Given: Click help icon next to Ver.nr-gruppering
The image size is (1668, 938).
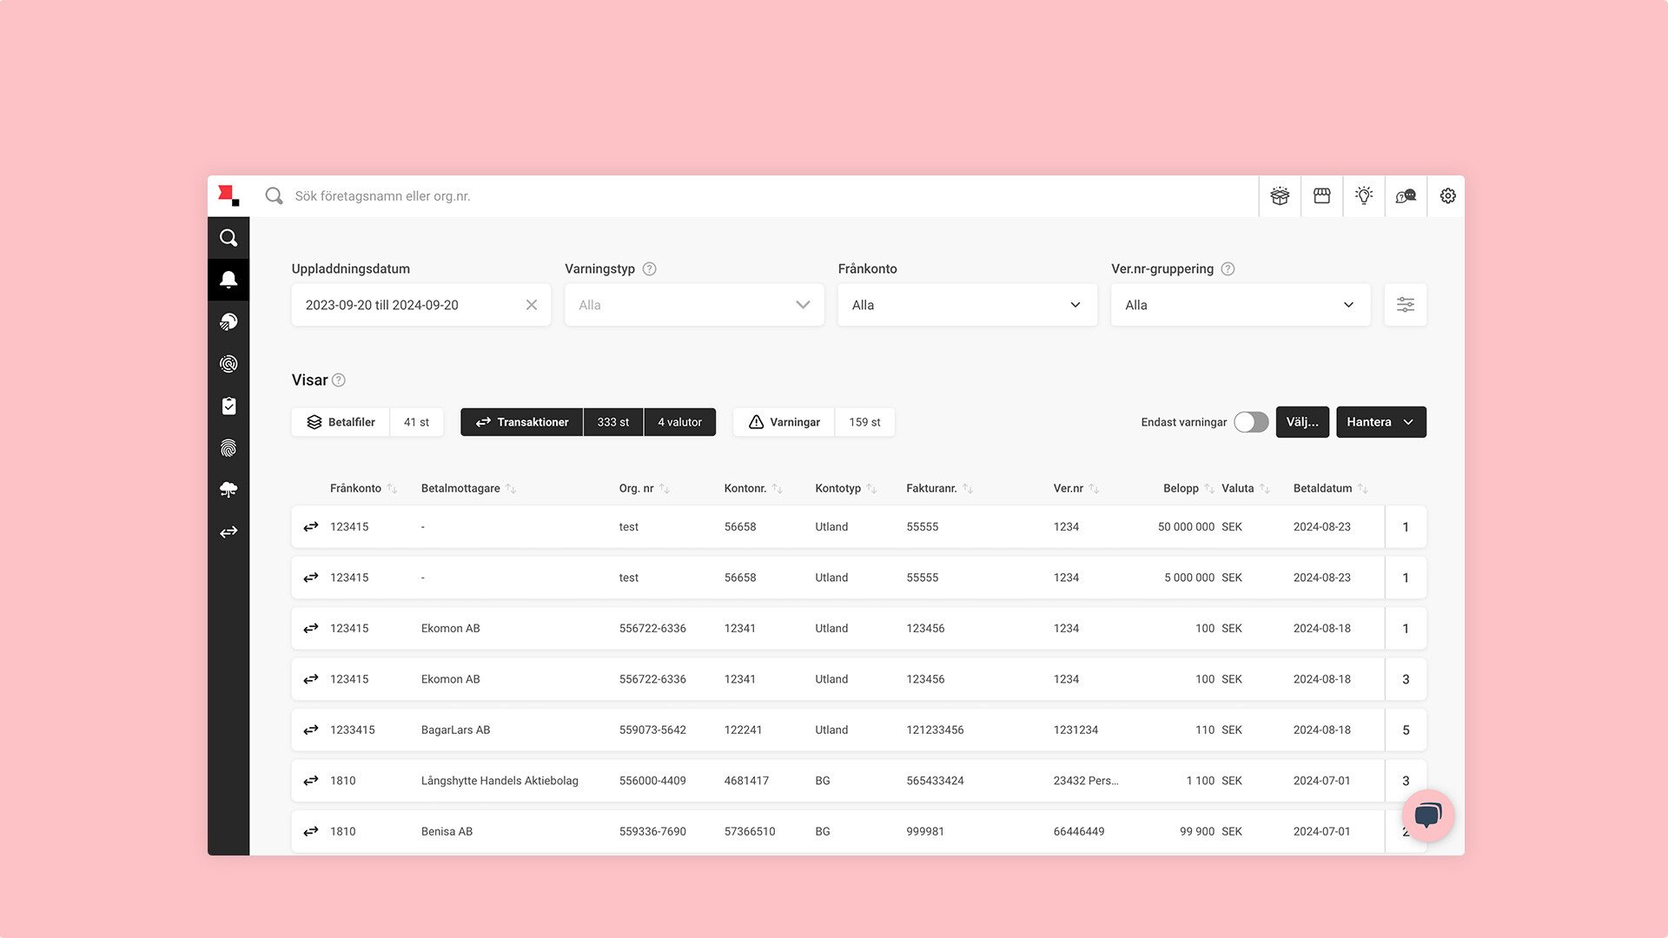Looking at the screenshot, I should tap(1228, 269).
